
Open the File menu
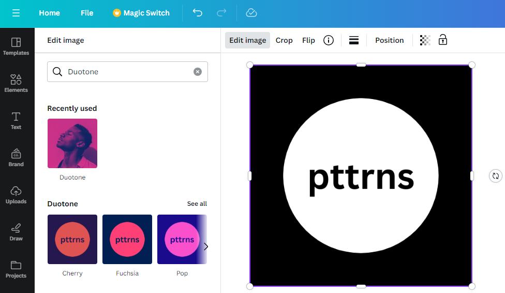tap(87, 13)
